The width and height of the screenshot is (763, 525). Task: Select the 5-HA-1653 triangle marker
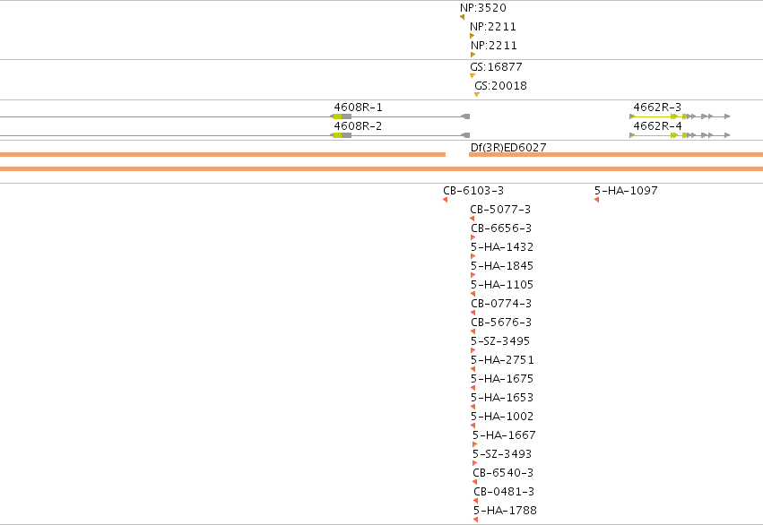point(473,407)
